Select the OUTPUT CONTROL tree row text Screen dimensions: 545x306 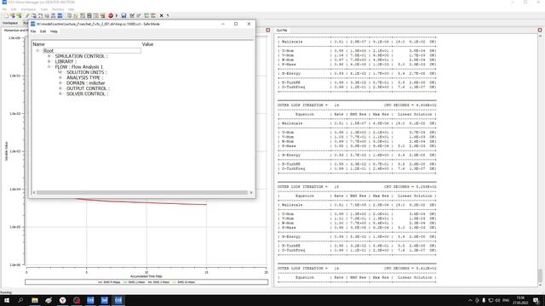point(88,88)
